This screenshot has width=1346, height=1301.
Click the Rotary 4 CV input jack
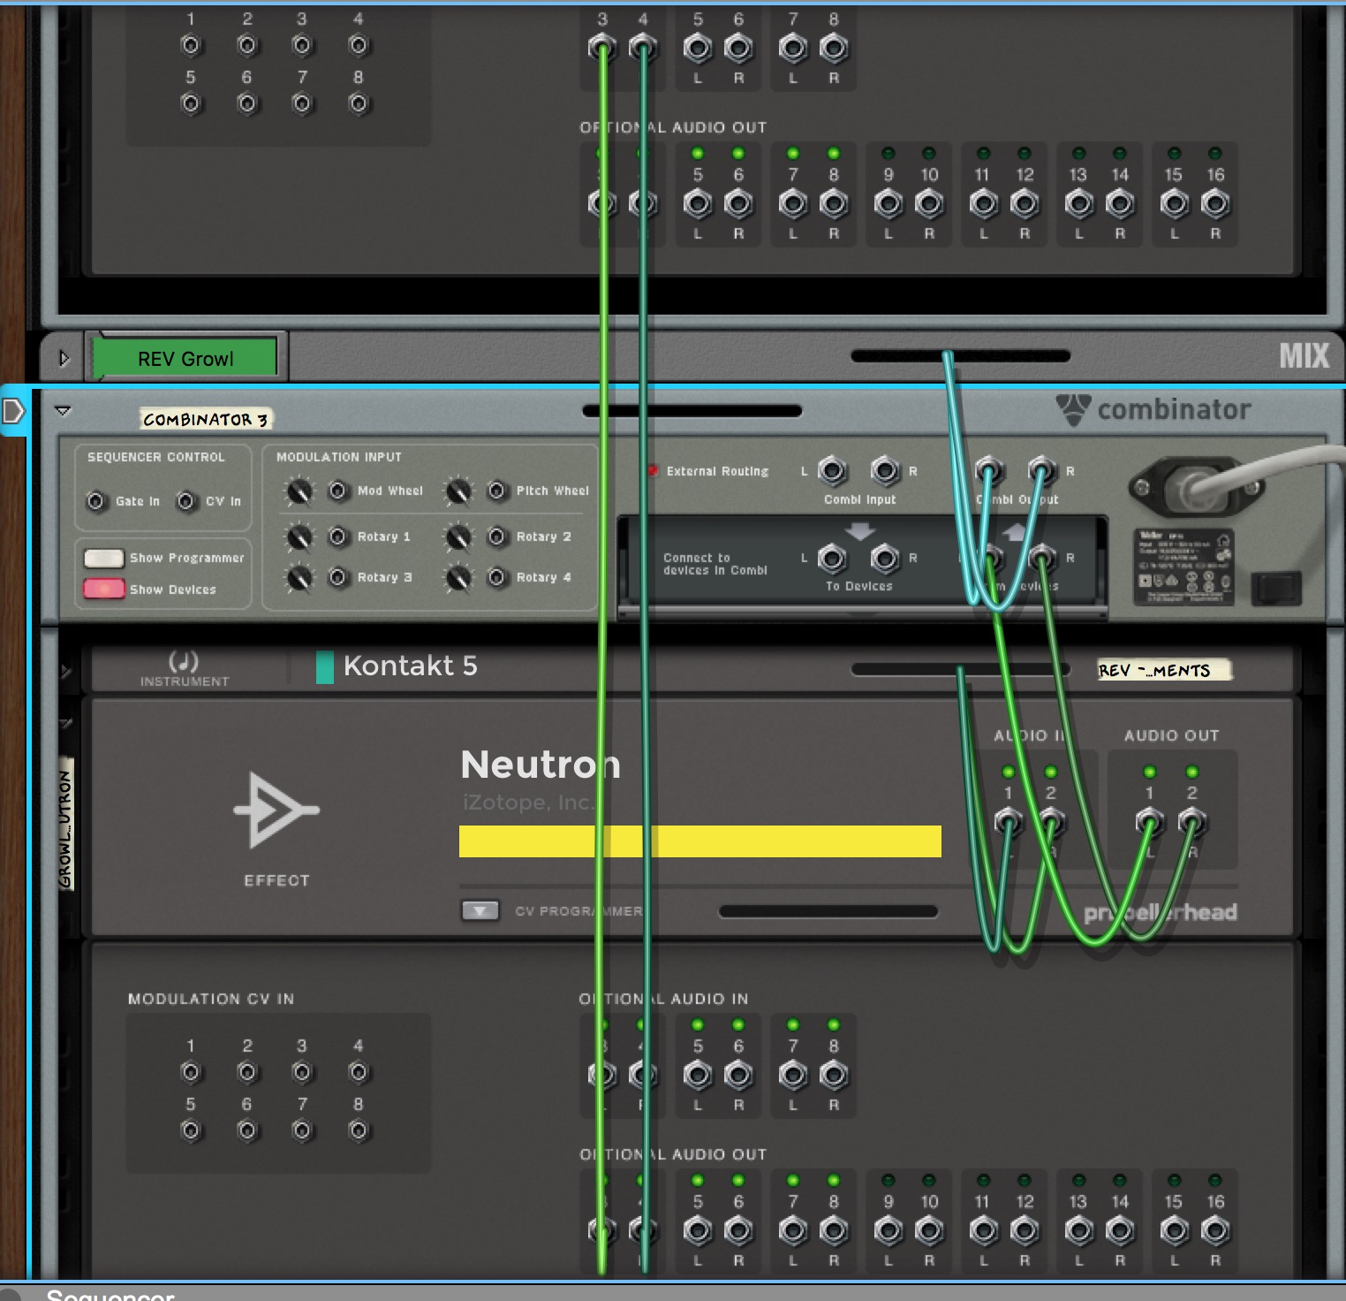click(x=496, y=577)
